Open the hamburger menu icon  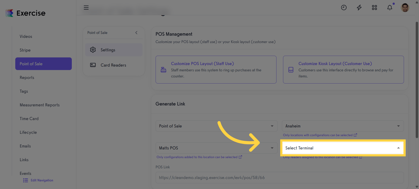[x=86, y=8]
